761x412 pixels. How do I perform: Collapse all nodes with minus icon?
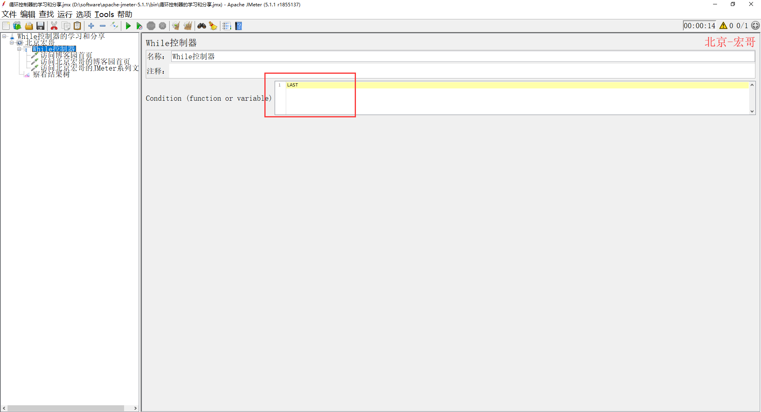[x=103, y=26]
